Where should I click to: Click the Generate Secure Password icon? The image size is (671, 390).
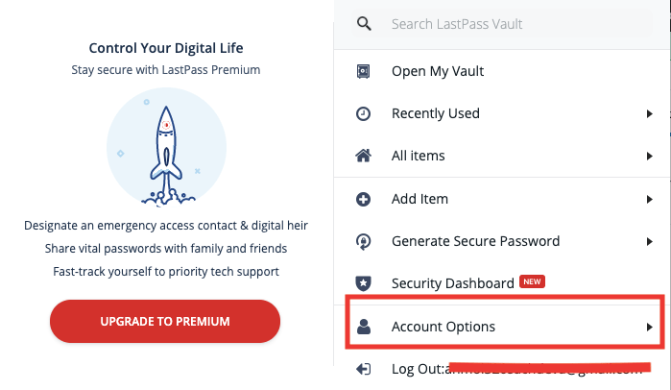tap(363, 241)
